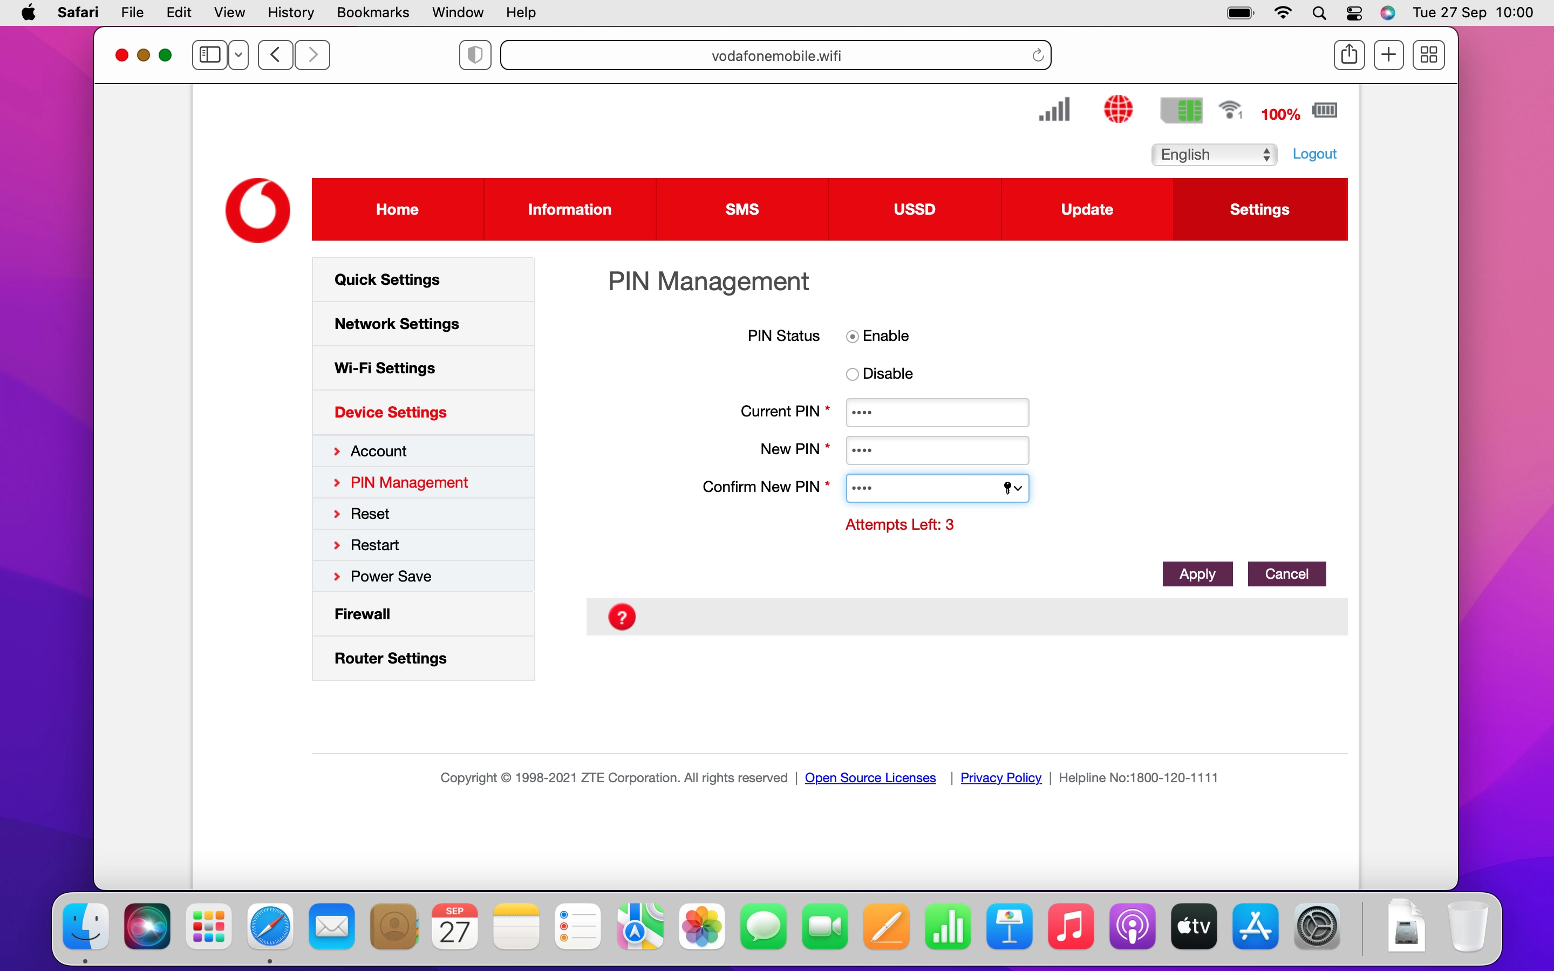Image resolution: width=1554 pixels, height=971 pixels.
Task: Click the battery status icon near 100%
Action: coord(1324,110)
